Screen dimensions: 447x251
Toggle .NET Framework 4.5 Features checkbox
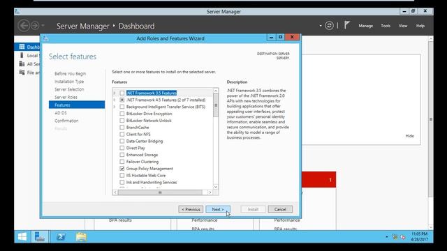click(122, 100)
